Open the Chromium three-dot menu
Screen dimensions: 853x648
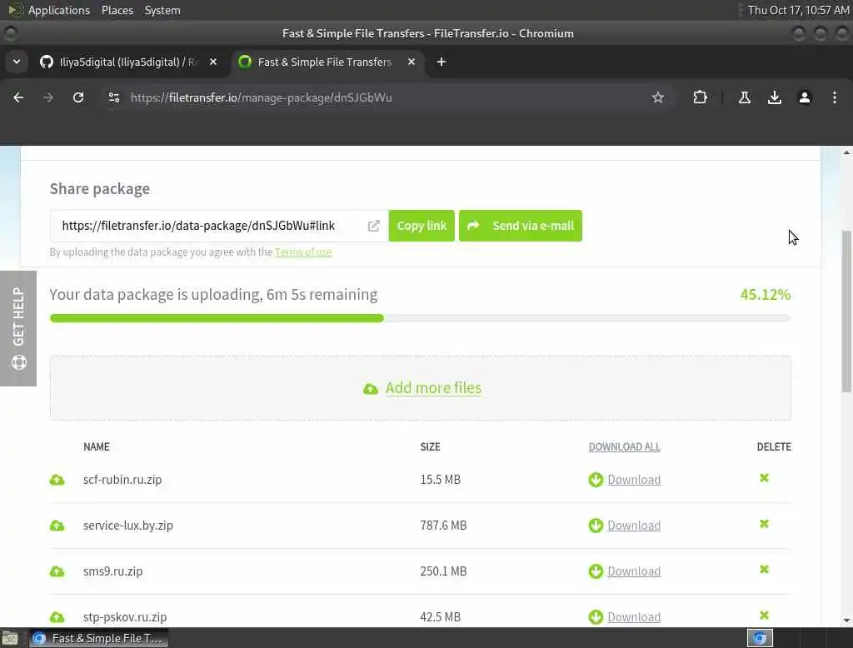[x=835, y=97]
